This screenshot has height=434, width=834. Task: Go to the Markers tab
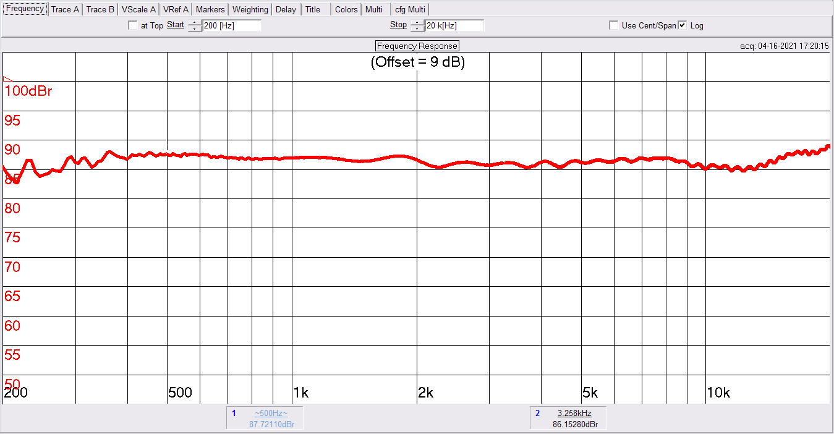pos(210,9)
